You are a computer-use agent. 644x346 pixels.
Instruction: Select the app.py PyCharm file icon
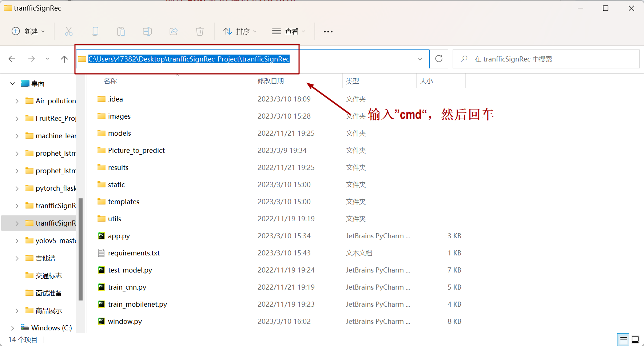point(102,236)
